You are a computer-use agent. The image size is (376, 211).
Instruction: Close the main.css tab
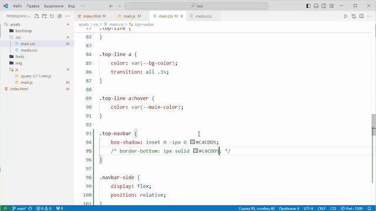coord(182,16)
